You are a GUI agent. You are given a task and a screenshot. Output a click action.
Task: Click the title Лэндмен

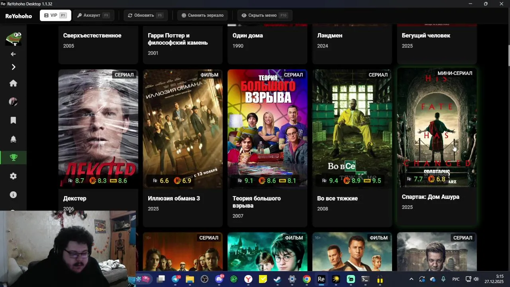[330, 35]
